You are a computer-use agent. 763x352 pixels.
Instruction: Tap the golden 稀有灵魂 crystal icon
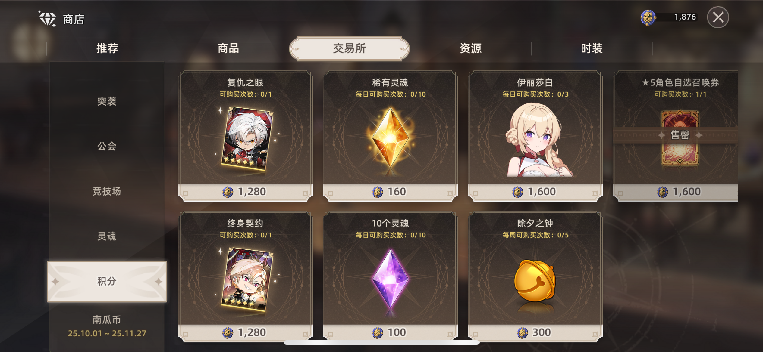click(390, 137)
